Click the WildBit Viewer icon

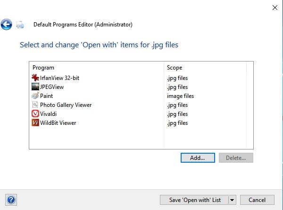point(35,122)
